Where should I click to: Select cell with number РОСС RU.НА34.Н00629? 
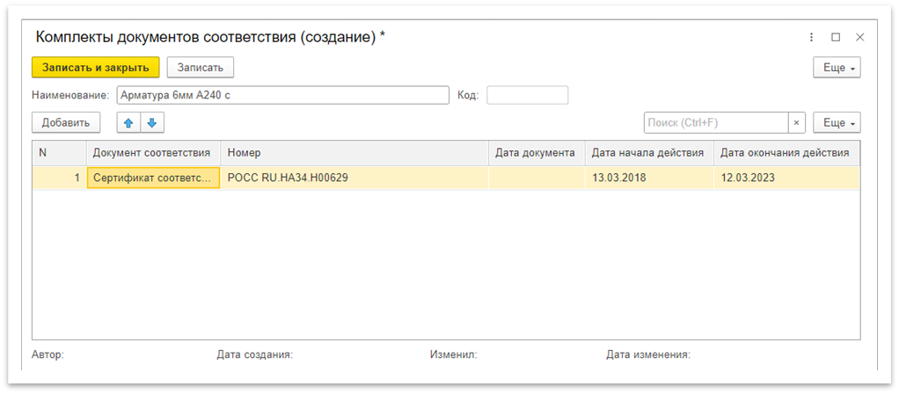354,178
